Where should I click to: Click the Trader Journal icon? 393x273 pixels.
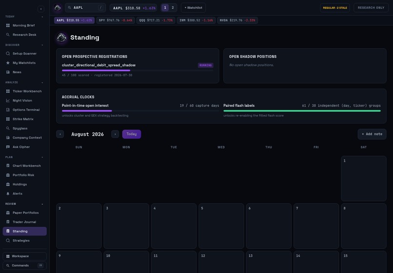pos(8,222)
